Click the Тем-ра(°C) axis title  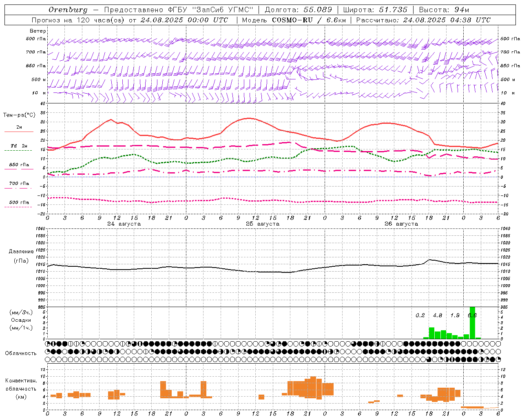click(x=19, y=115)
